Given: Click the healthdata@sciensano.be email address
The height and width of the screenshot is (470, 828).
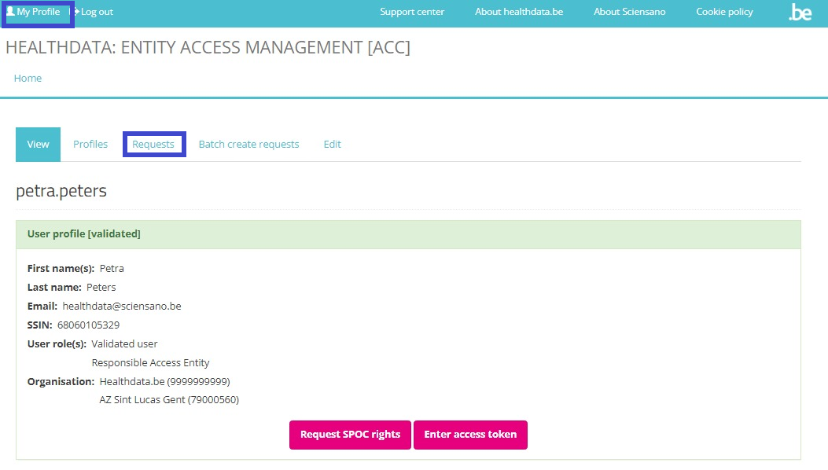Looking at the screenshot, I should [122, 307].
